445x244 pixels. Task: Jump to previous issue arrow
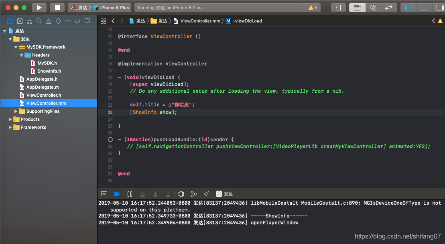click(x=433, y=21)
